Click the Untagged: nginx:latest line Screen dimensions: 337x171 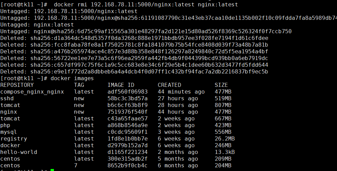[x=37, y=25]
